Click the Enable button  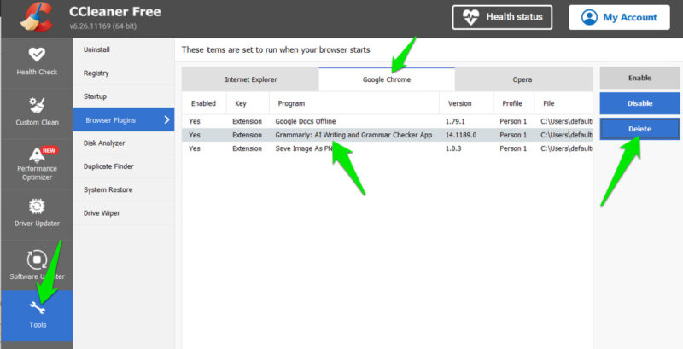click(639, 78)
